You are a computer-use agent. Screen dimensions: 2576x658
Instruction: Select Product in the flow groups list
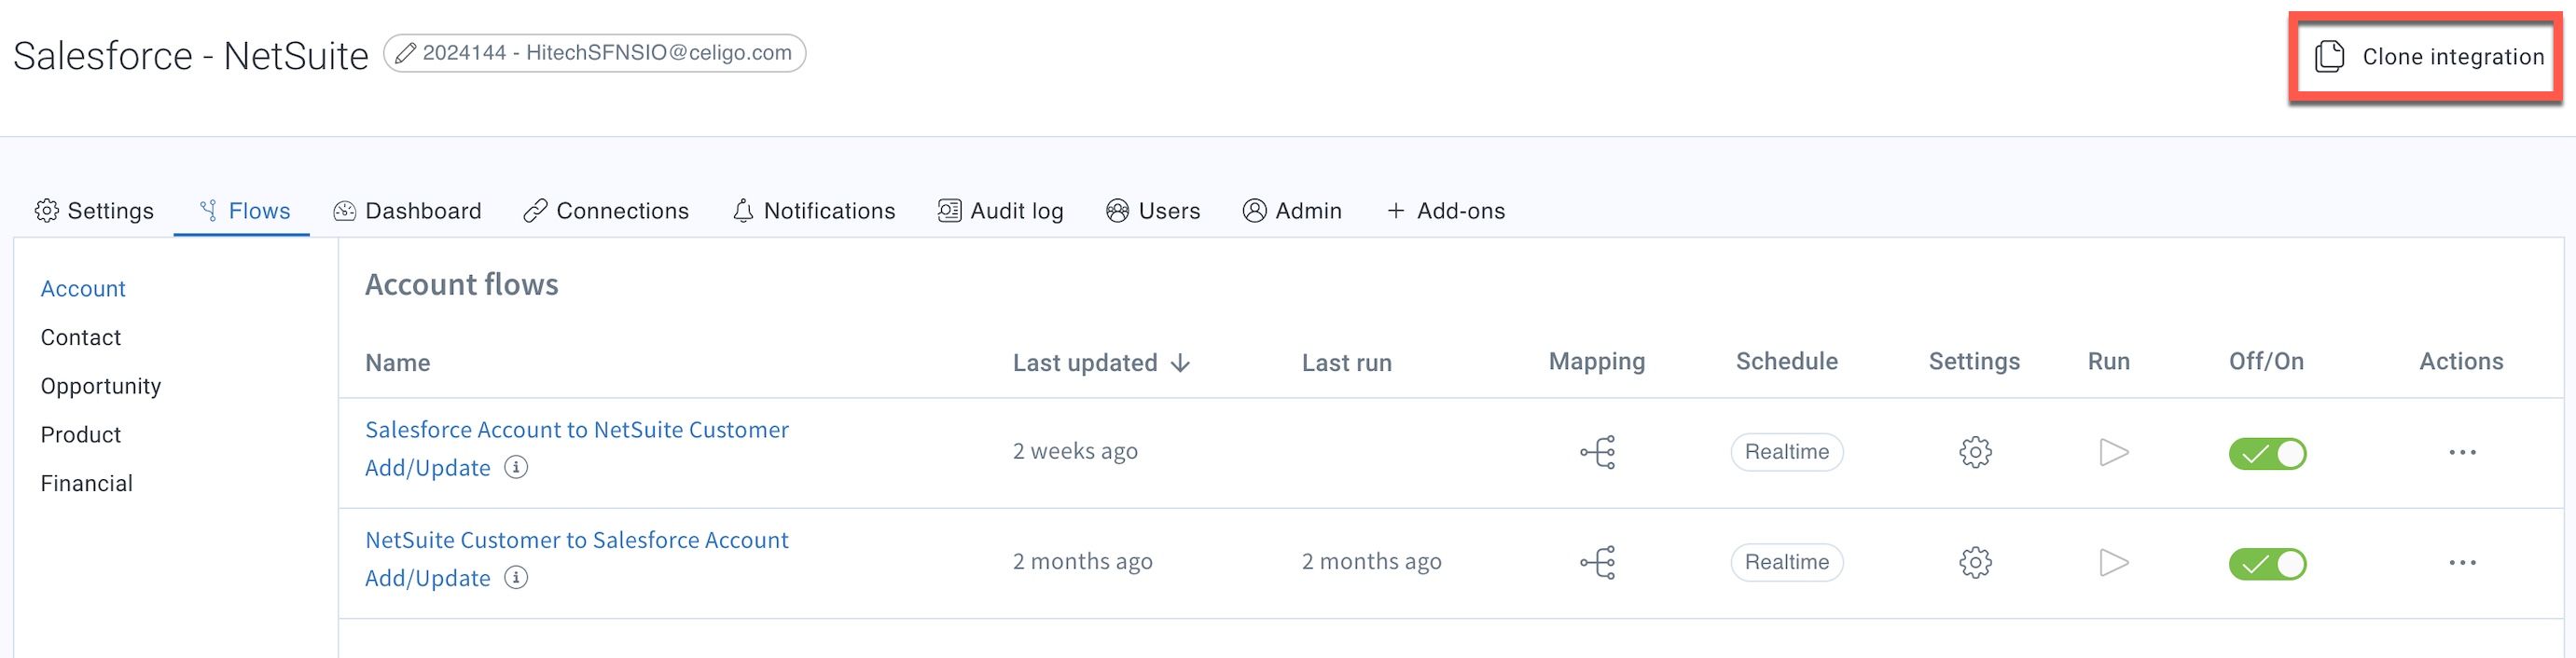coord(81,435)
